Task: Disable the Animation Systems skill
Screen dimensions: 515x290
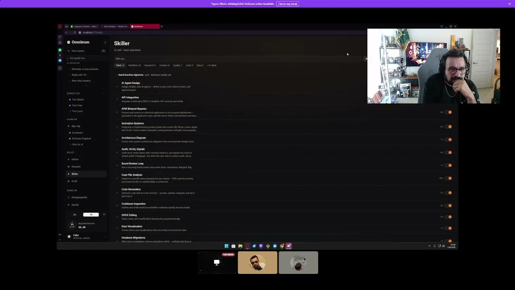Action: 449,127
